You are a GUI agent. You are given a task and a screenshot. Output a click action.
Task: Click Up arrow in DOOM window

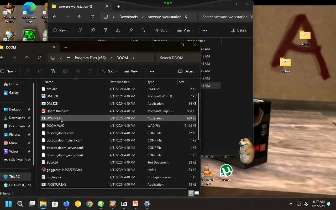pyautogui.click(x=27, y=58)
